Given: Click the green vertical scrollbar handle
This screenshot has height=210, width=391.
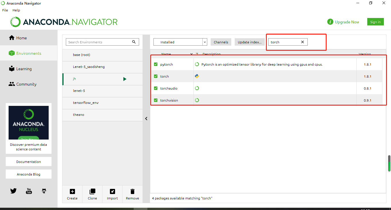Looking at the screenshot, I should [x=389, y=163].
